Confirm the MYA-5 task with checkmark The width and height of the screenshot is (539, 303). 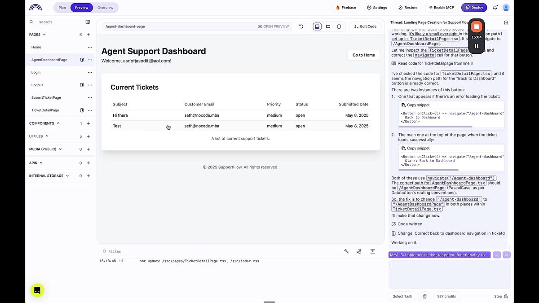[x=496, y=255]
